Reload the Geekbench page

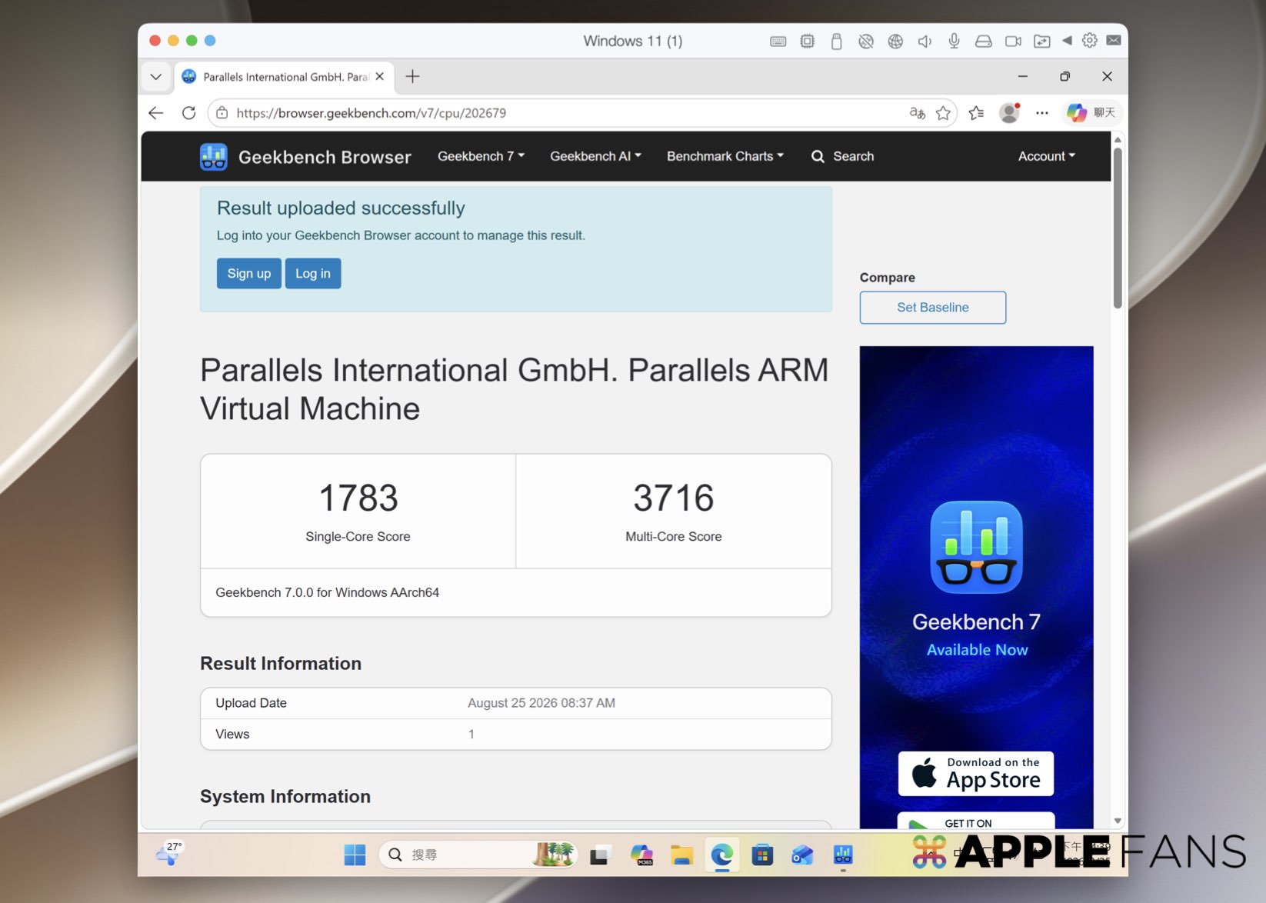tap(188, 113)
